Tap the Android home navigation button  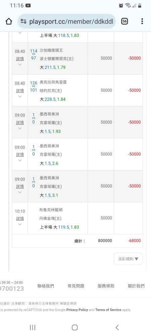pyautogui.click(x=74, y=327)
